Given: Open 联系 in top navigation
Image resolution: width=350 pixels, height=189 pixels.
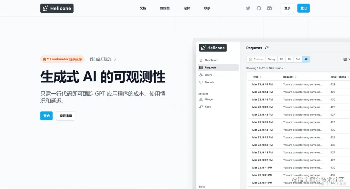Looking at the screenshot, I should pyautogui.click(x=207, y=8).
